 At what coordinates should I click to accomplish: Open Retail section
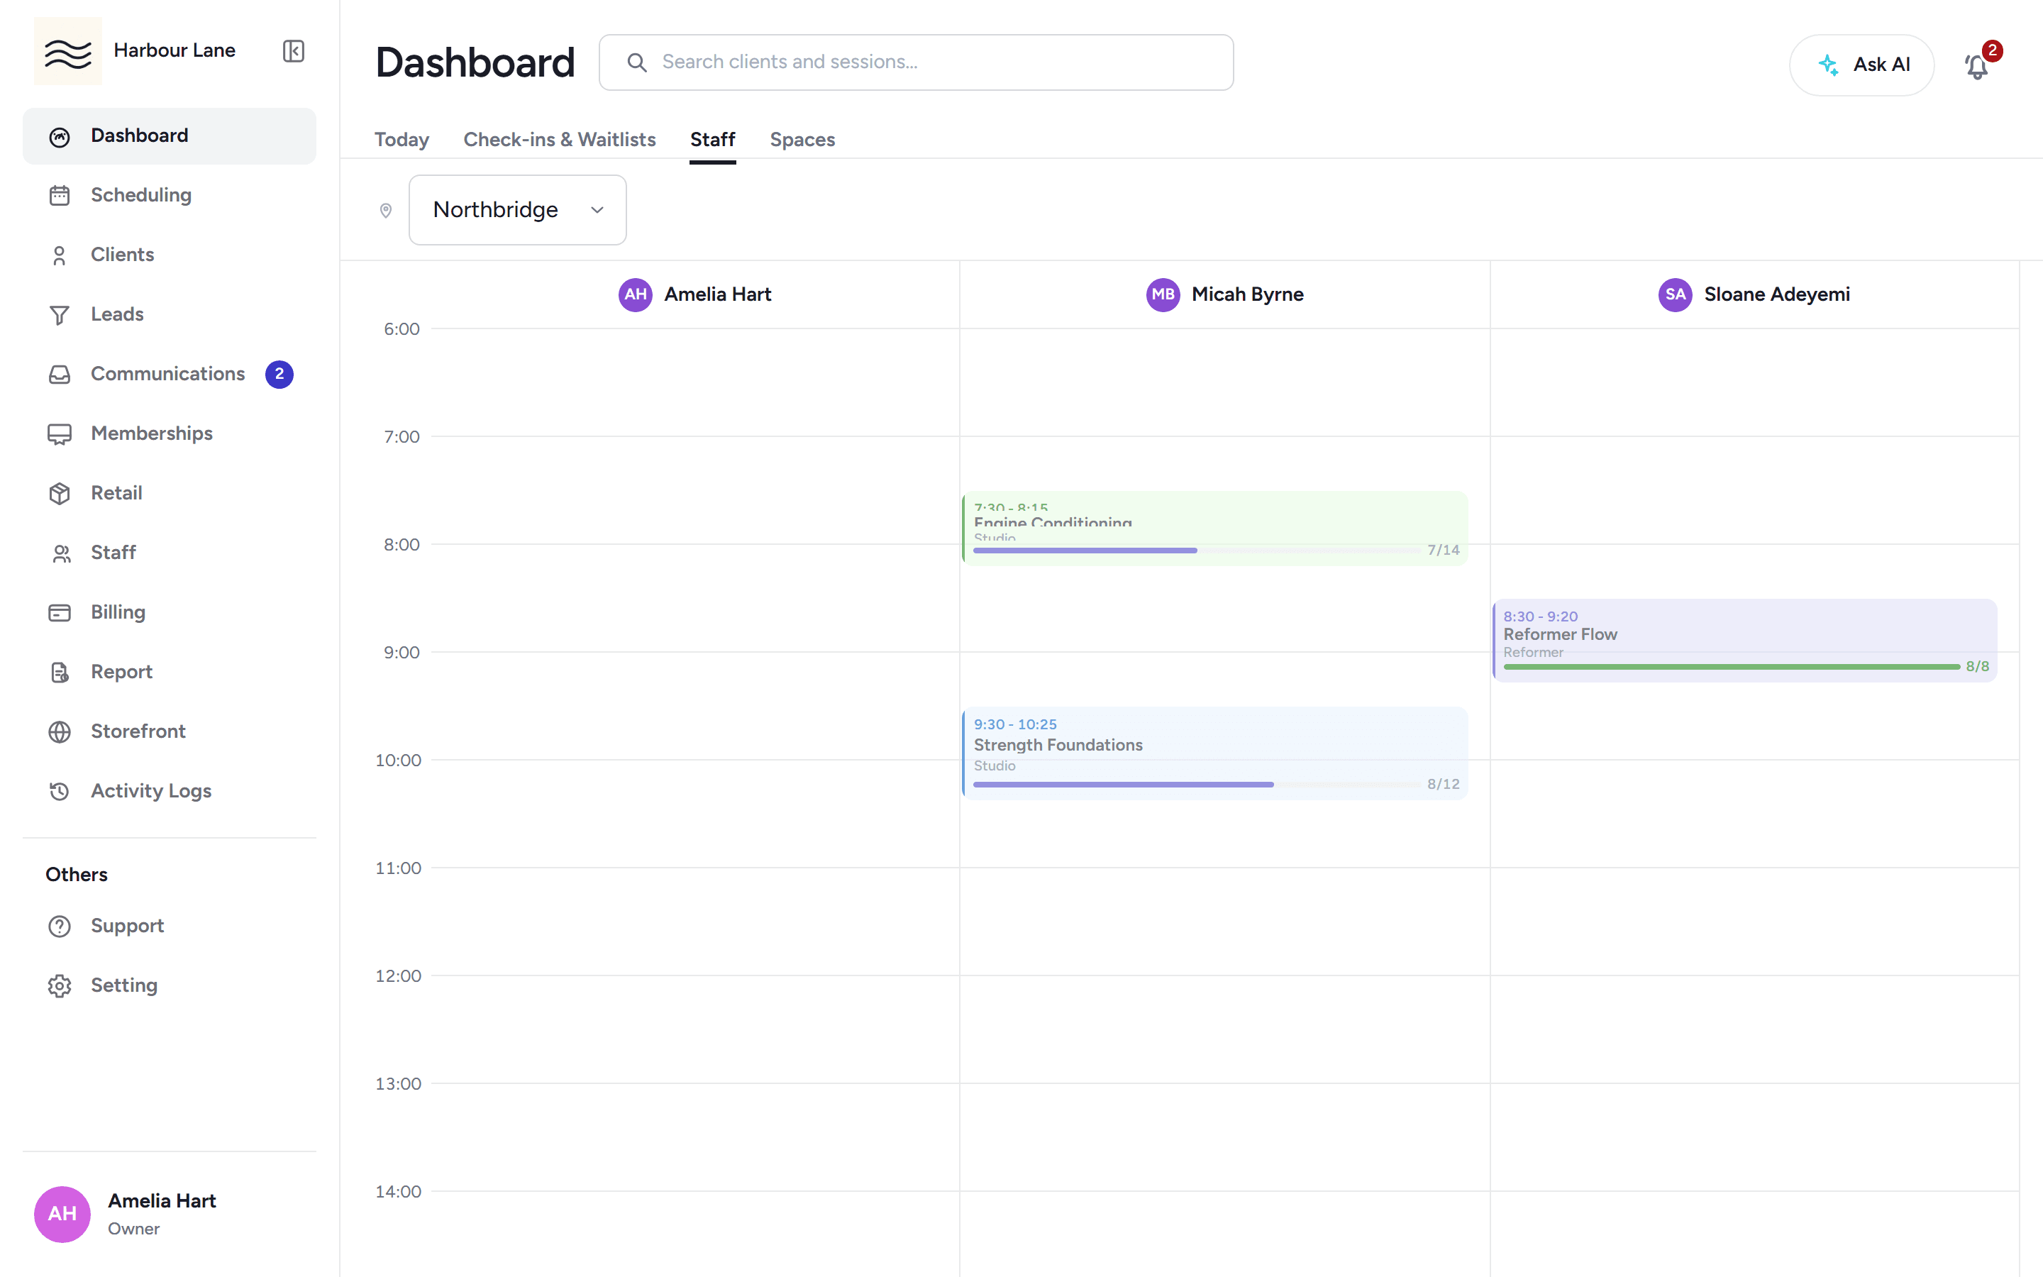point(169,493)
